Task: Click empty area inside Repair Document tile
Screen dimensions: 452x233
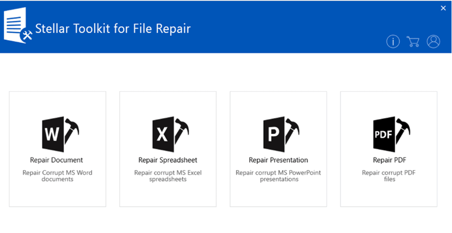Action: click(x=57, y=195)
